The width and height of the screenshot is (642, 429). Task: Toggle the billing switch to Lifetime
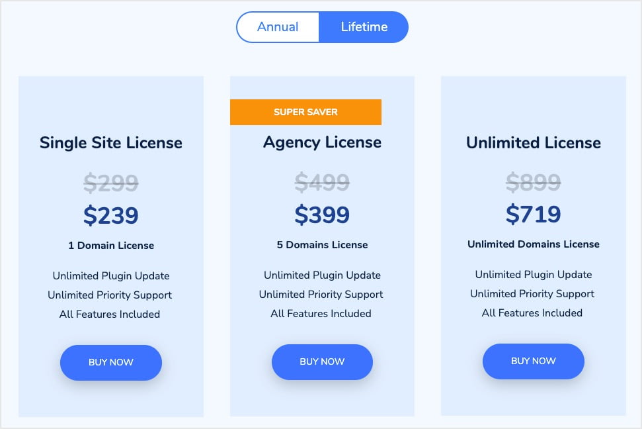click(364, 26)
